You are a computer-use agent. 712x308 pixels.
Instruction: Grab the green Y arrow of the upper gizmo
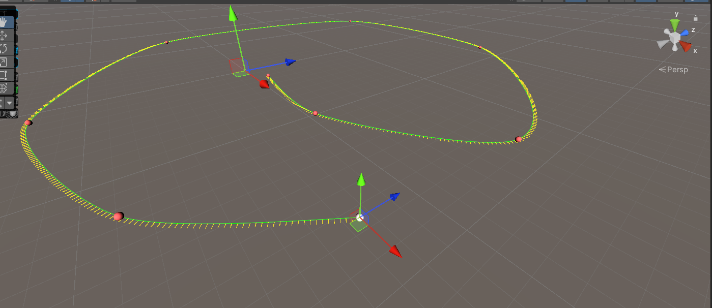point(233,14)
